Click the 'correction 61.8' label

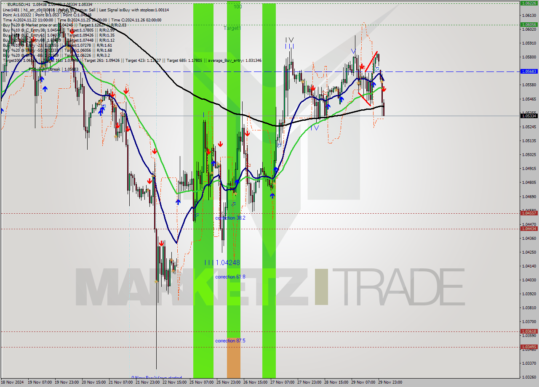tap(230, 277)
